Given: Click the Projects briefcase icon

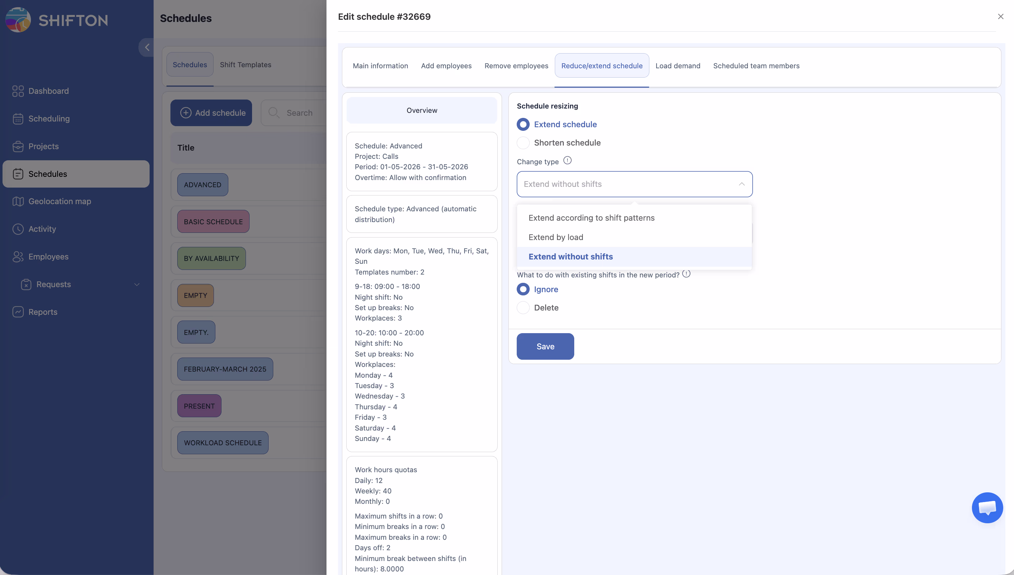Looking at the screenshot, I should point(18,146).
